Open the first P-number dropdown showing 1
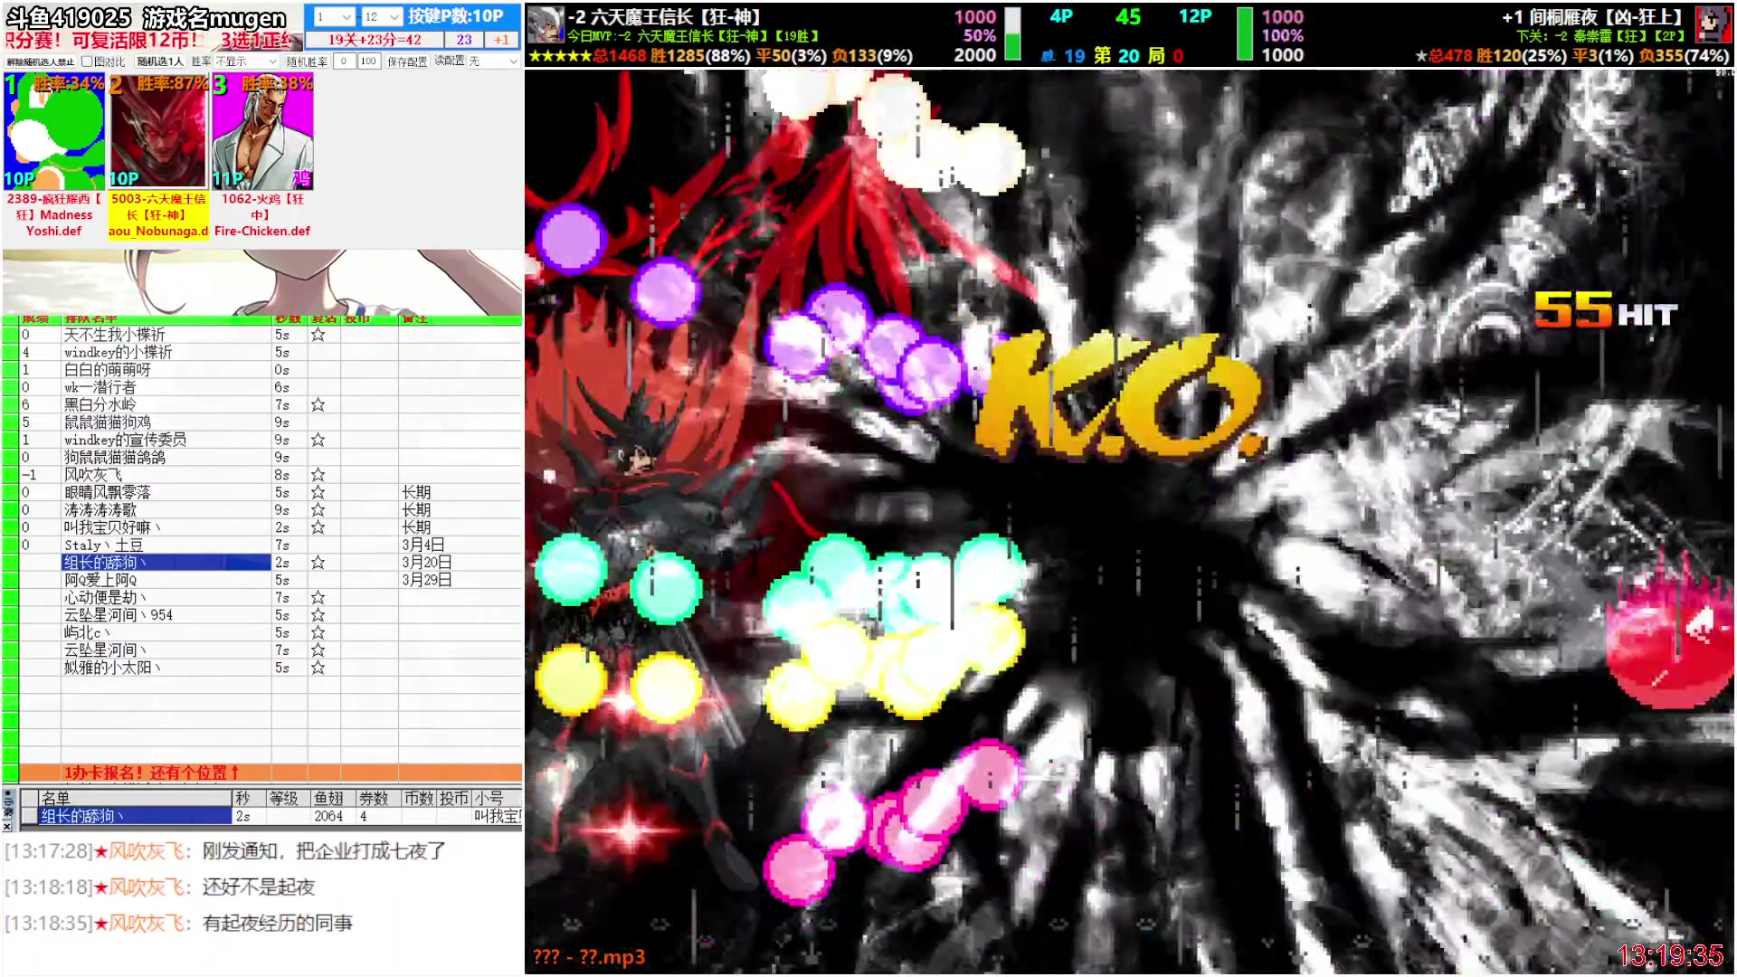The image size is (1737, 977). coord(333,16)
